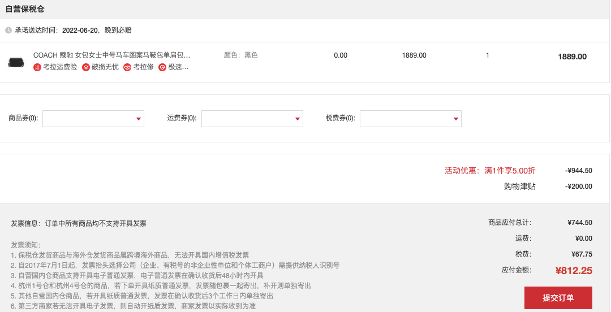Click the discount amount -¥944.50

579,171
